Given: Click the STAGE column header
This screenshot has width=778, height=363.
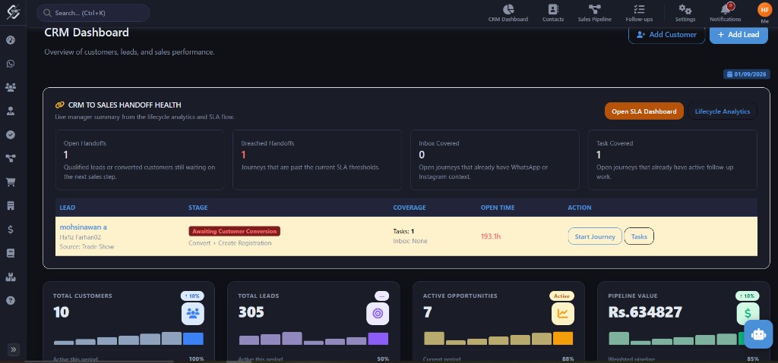Looking at the screenshot, I should [x=198, y=208].
